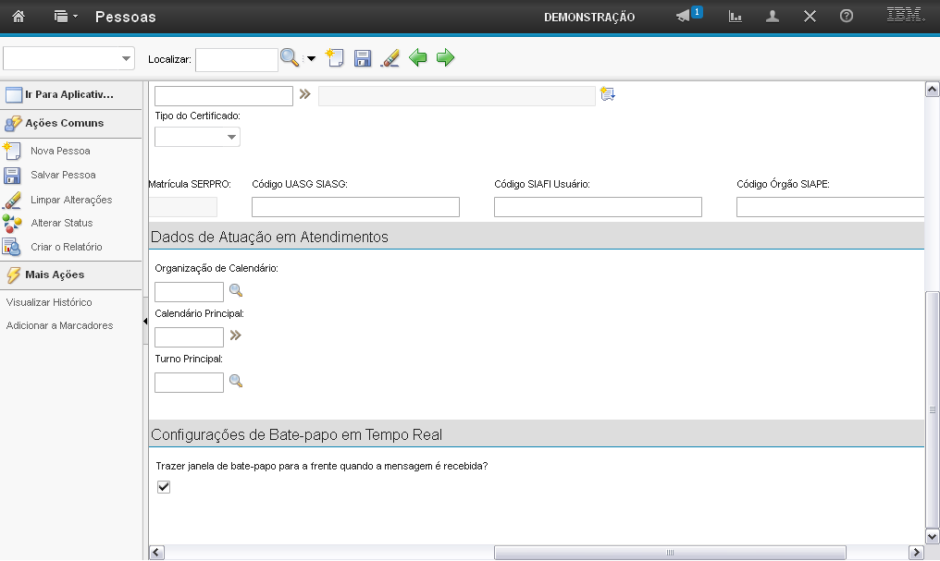Open the Reports chart icon
Screen dimensions: 940x561
pyautogui.click(x=736, y=17)
